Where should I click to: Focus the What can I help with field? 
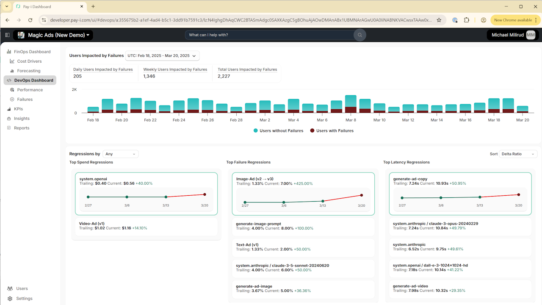click(x=270, y=35)
